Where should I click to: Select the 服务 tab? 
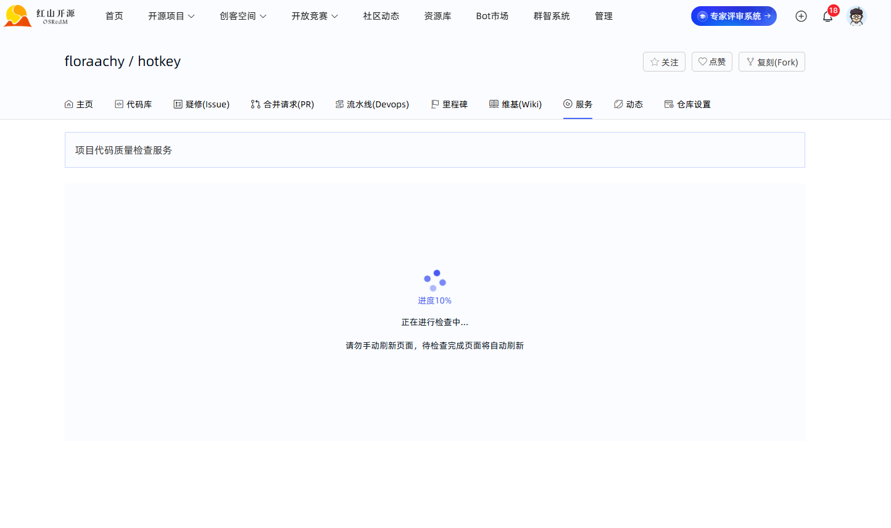coord(578,104)
